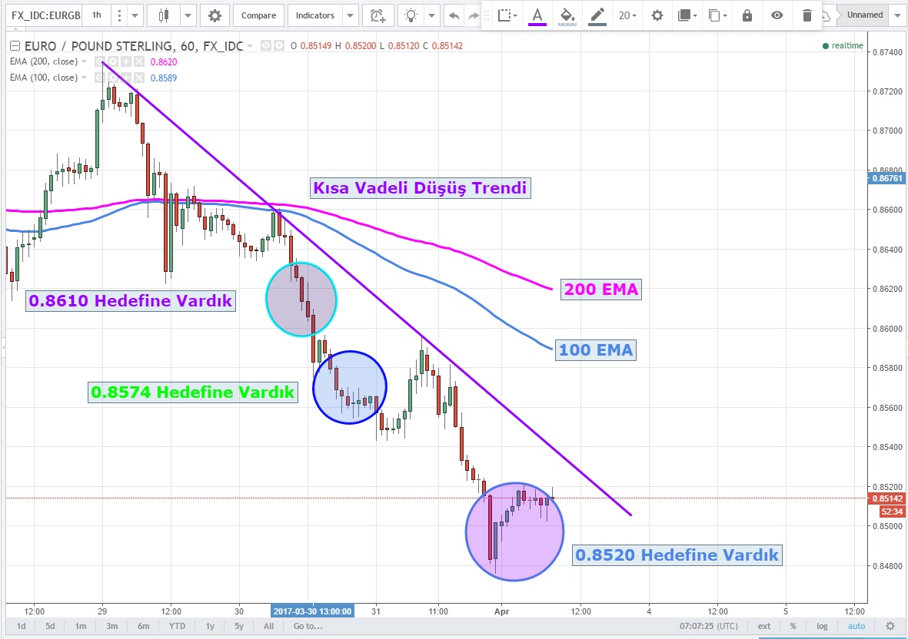
Task: Click the Go to... date button
Action: (x=308, y=626)
